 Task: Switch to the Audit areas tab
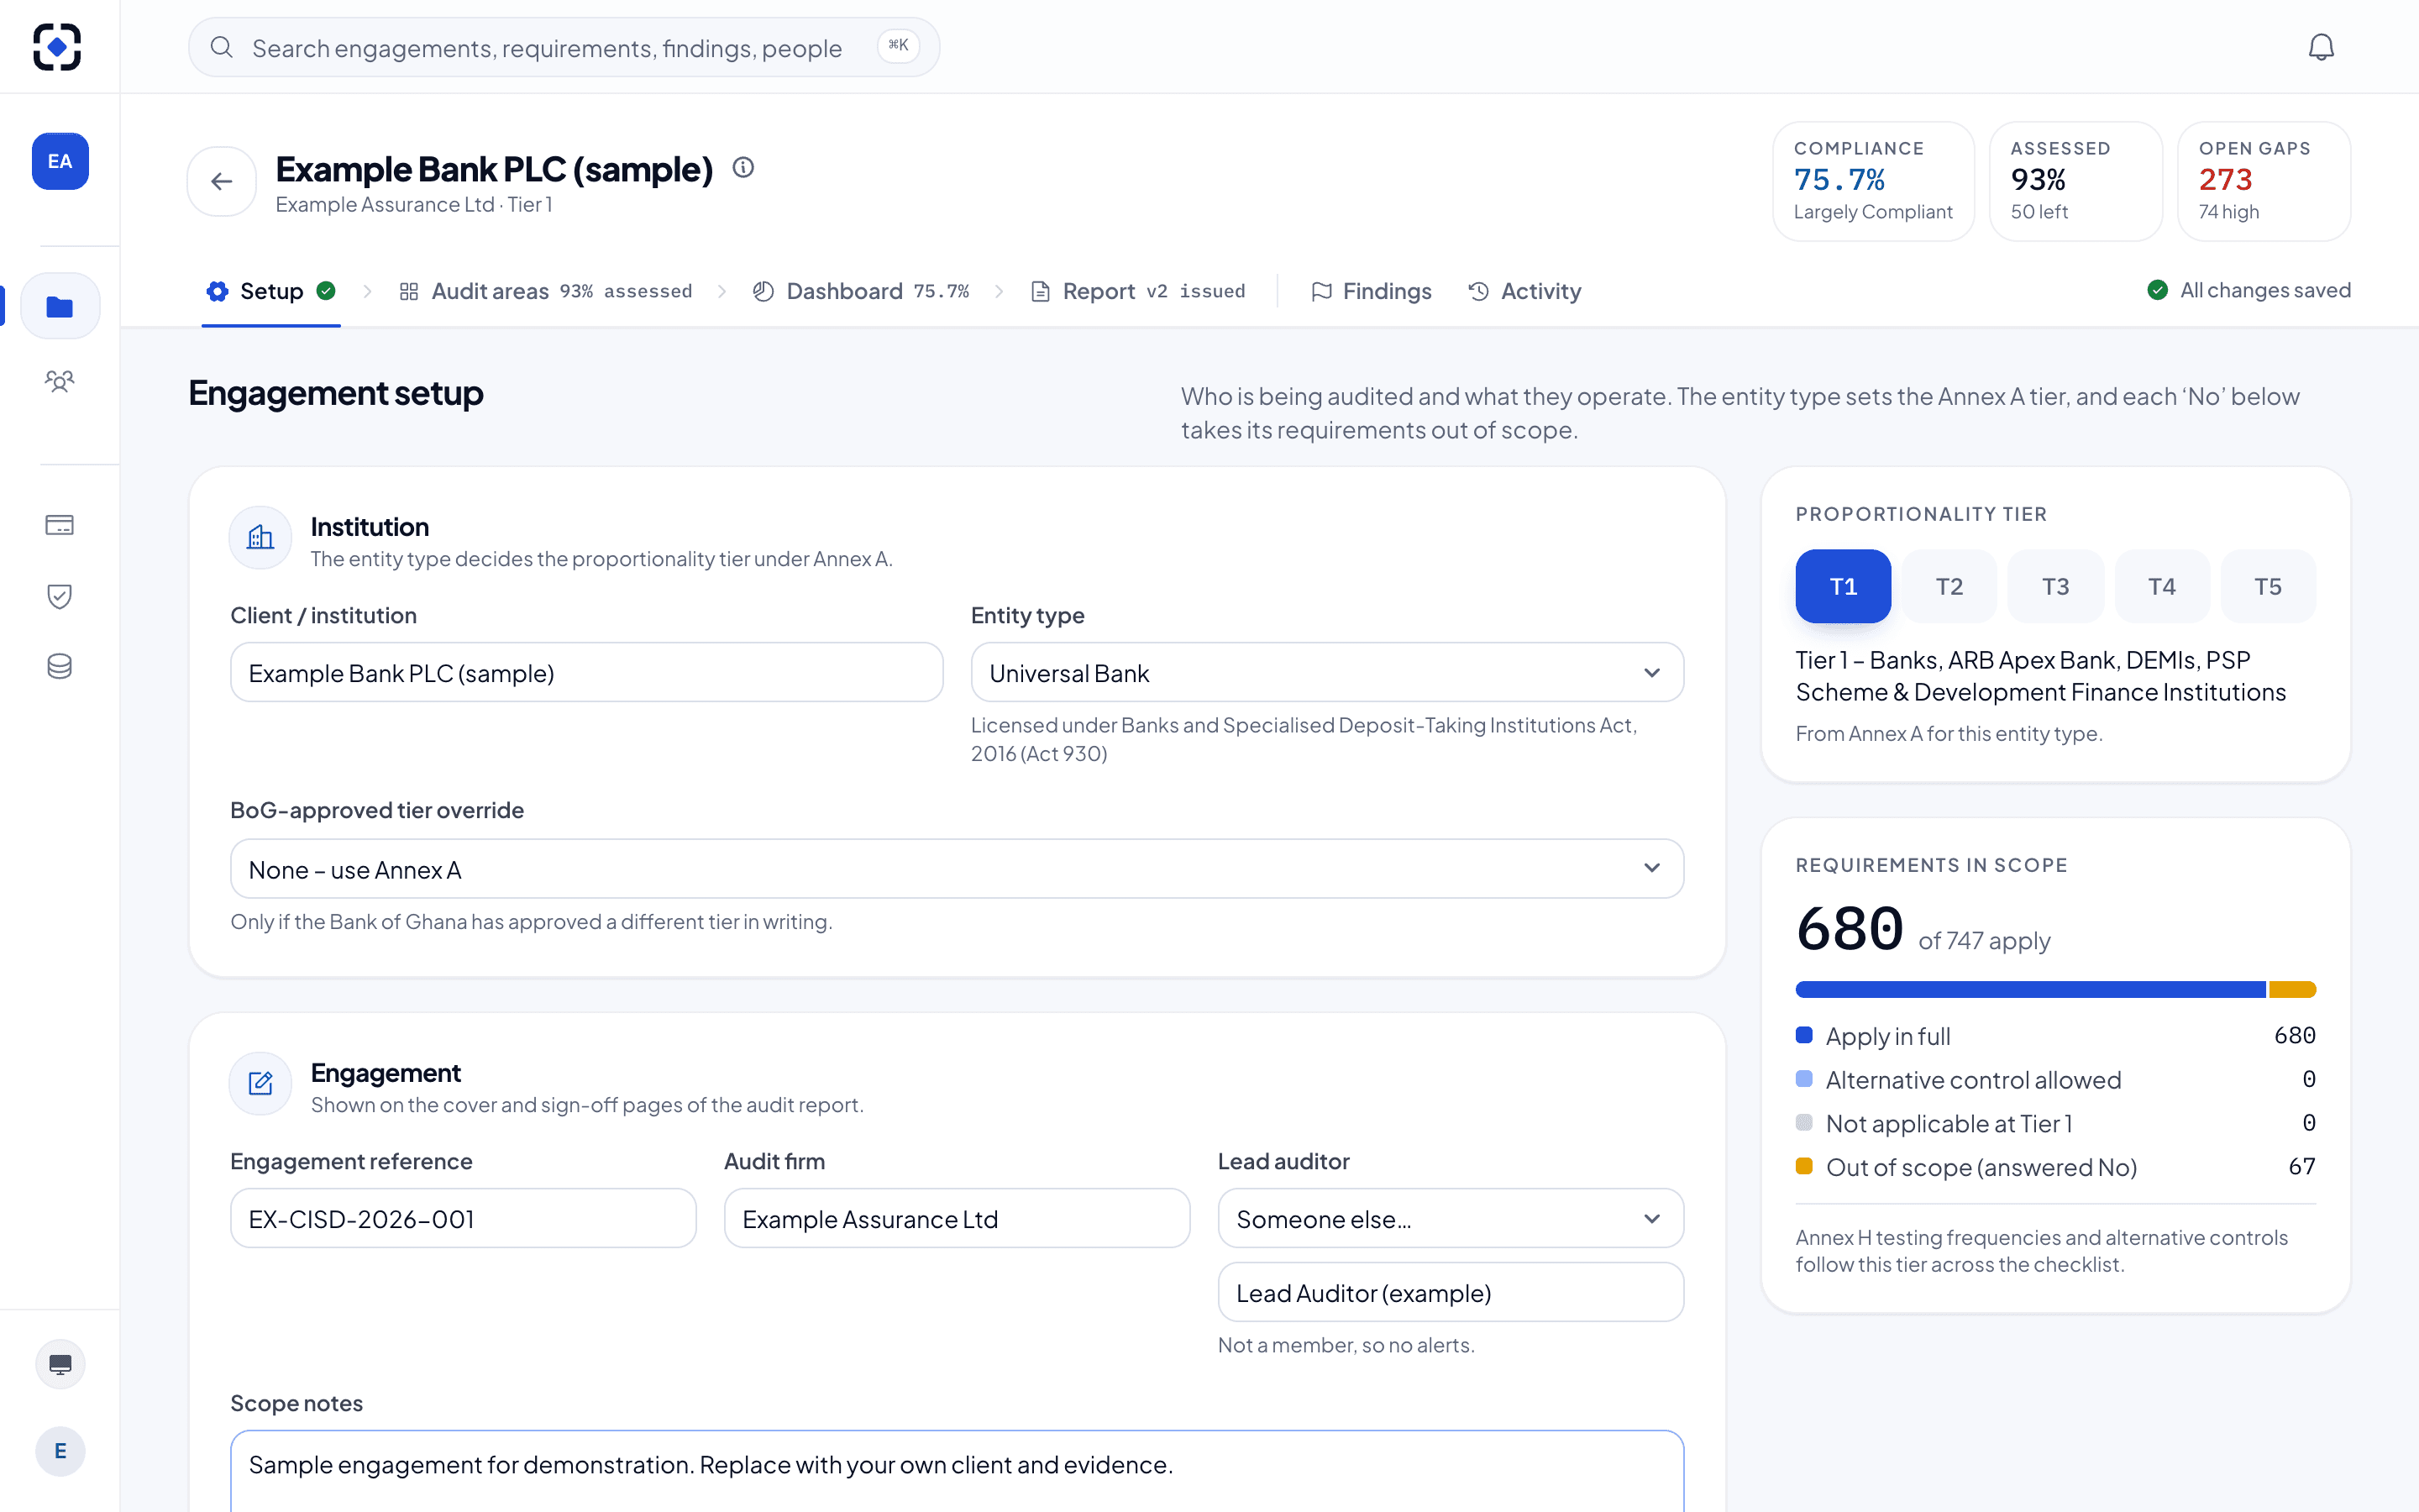tap(545, 291)
